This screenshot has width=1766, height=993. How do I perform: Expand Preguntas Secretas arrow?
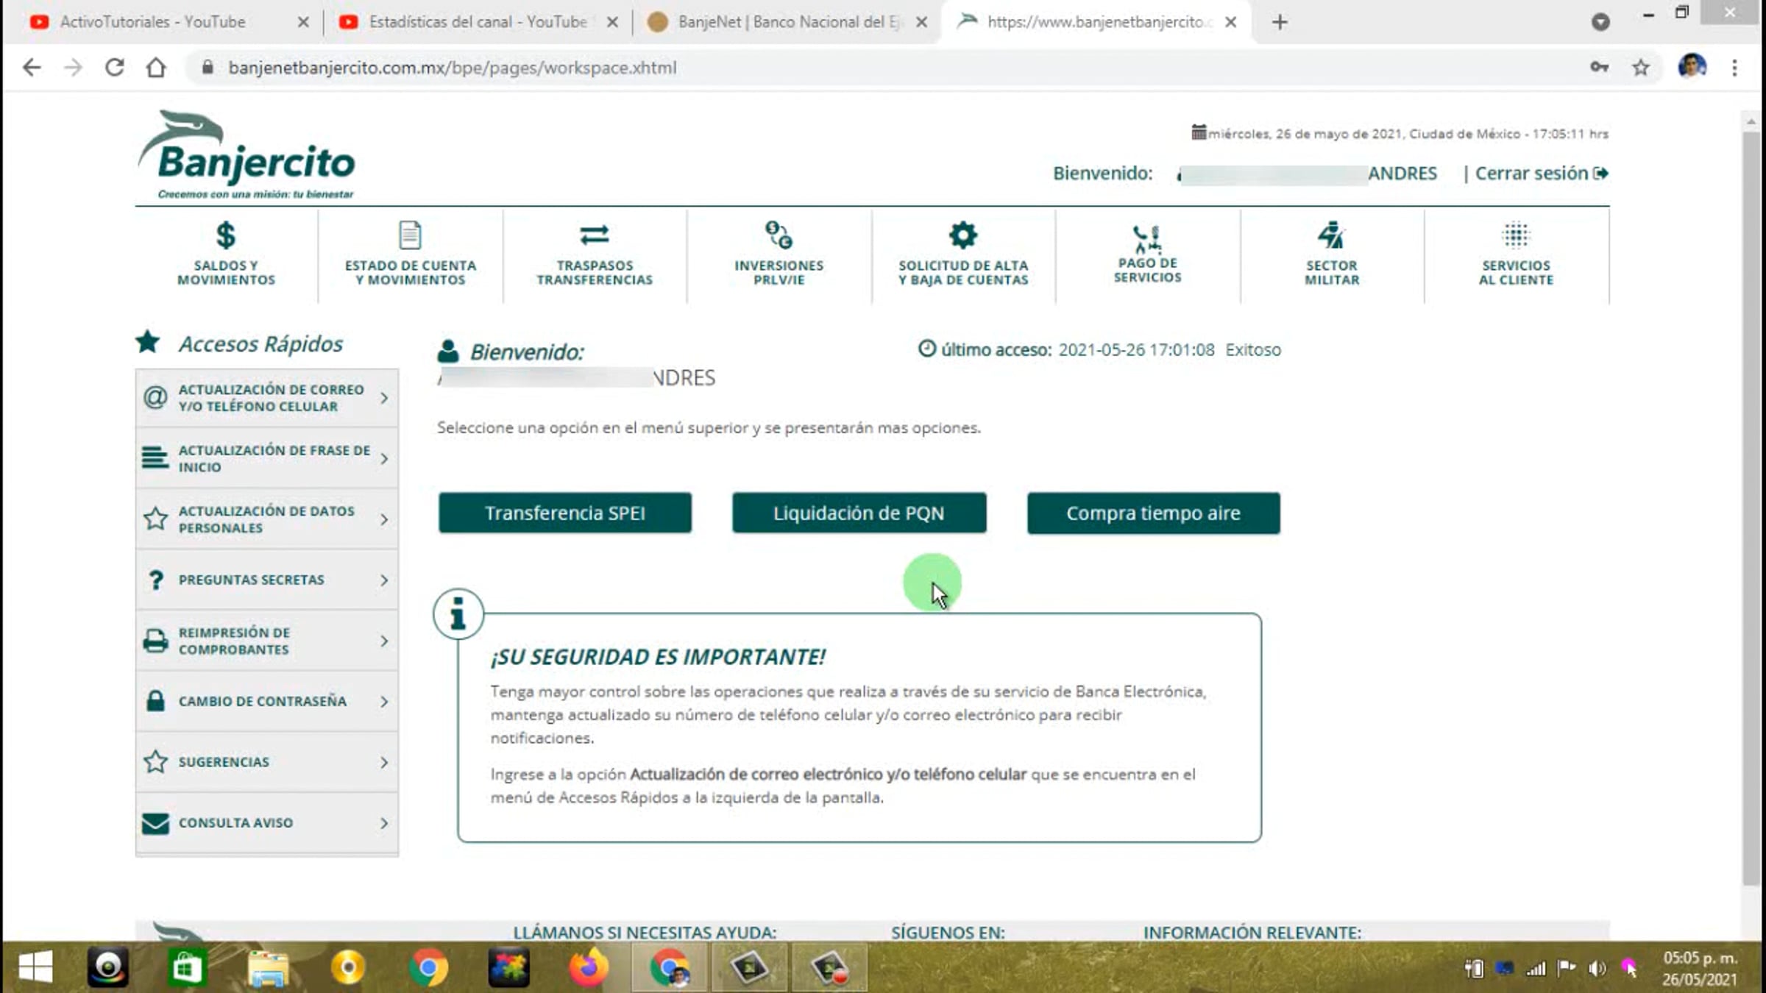pos(384,580)
